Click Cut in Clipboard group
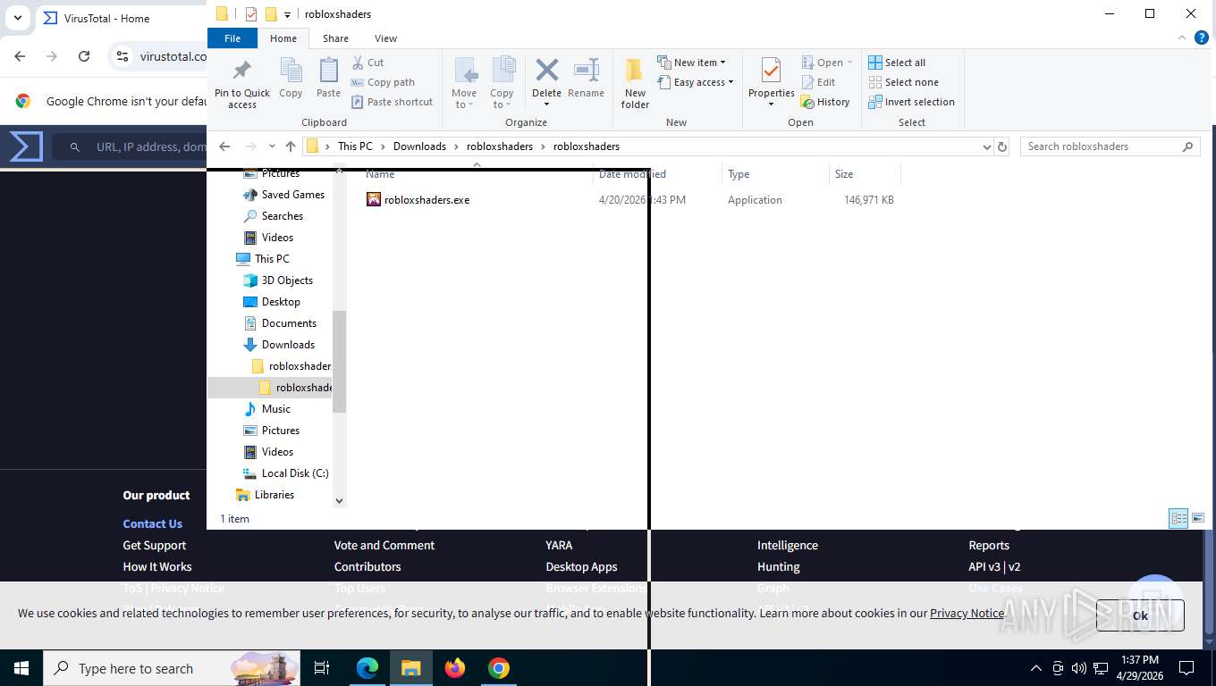 [367, 63]
